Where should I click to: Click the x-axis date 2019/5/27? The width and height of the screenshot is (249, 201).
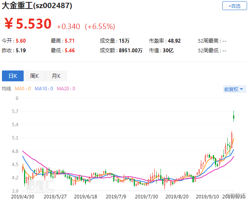pos(55,197)
